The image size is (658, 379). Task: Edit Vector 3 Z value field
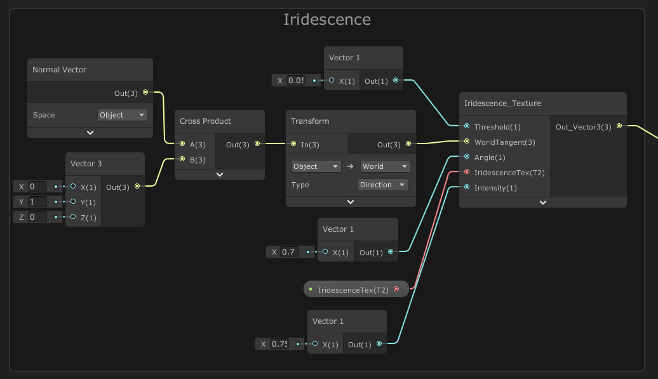pos(37,216)
